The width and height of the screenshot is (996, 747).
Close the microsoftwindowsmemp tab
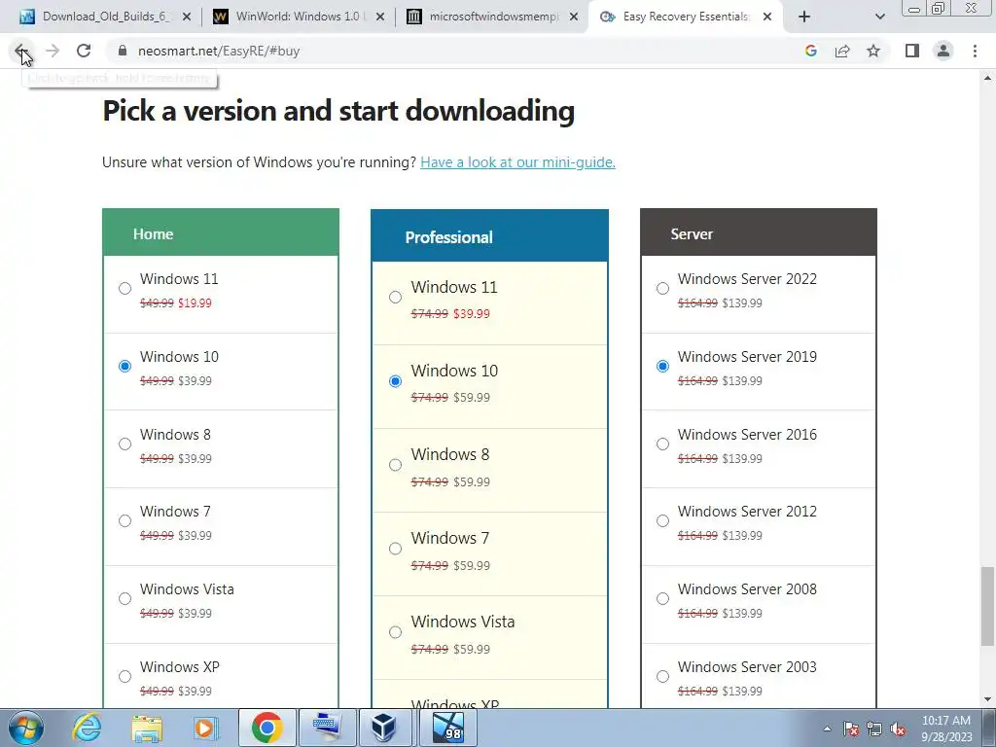point(574,18)
